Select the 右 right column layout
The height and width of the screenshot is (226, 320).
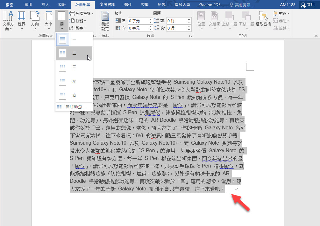point(74,95)
